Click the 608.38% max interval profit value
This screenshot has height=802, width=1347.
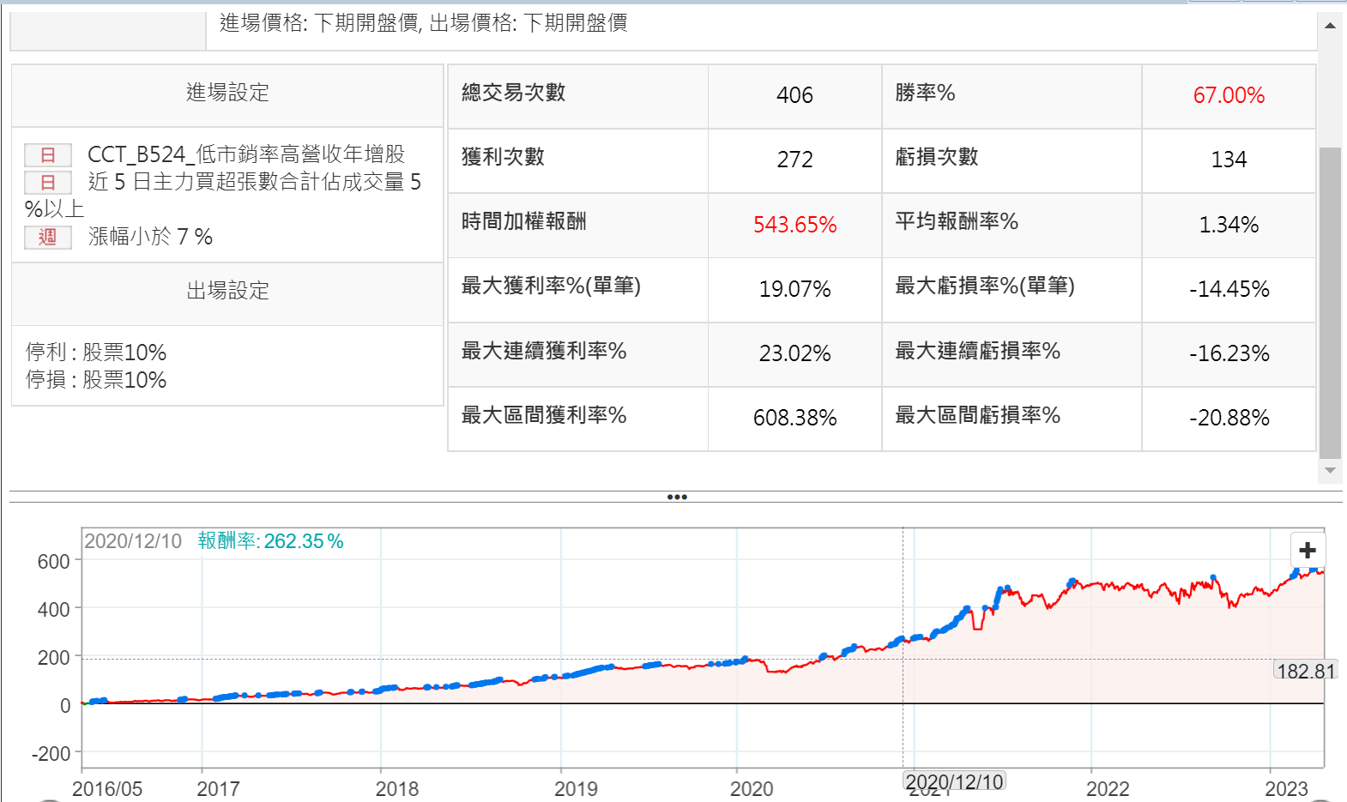coord(794,418)
